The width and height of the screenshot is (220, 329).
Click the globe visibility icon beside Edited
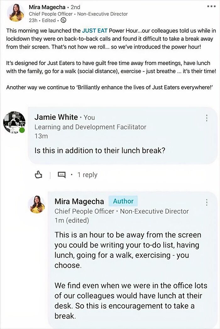click(63, 20)
